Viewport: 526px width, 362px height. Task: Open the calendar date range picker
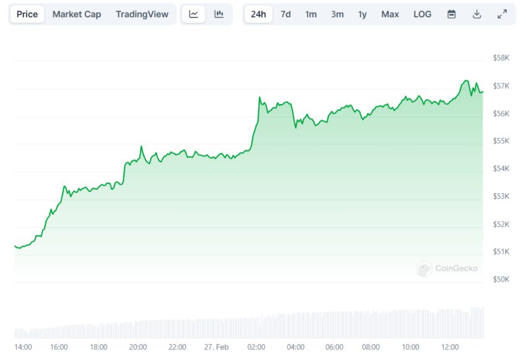pyautogui.click(x=452, y=14)
